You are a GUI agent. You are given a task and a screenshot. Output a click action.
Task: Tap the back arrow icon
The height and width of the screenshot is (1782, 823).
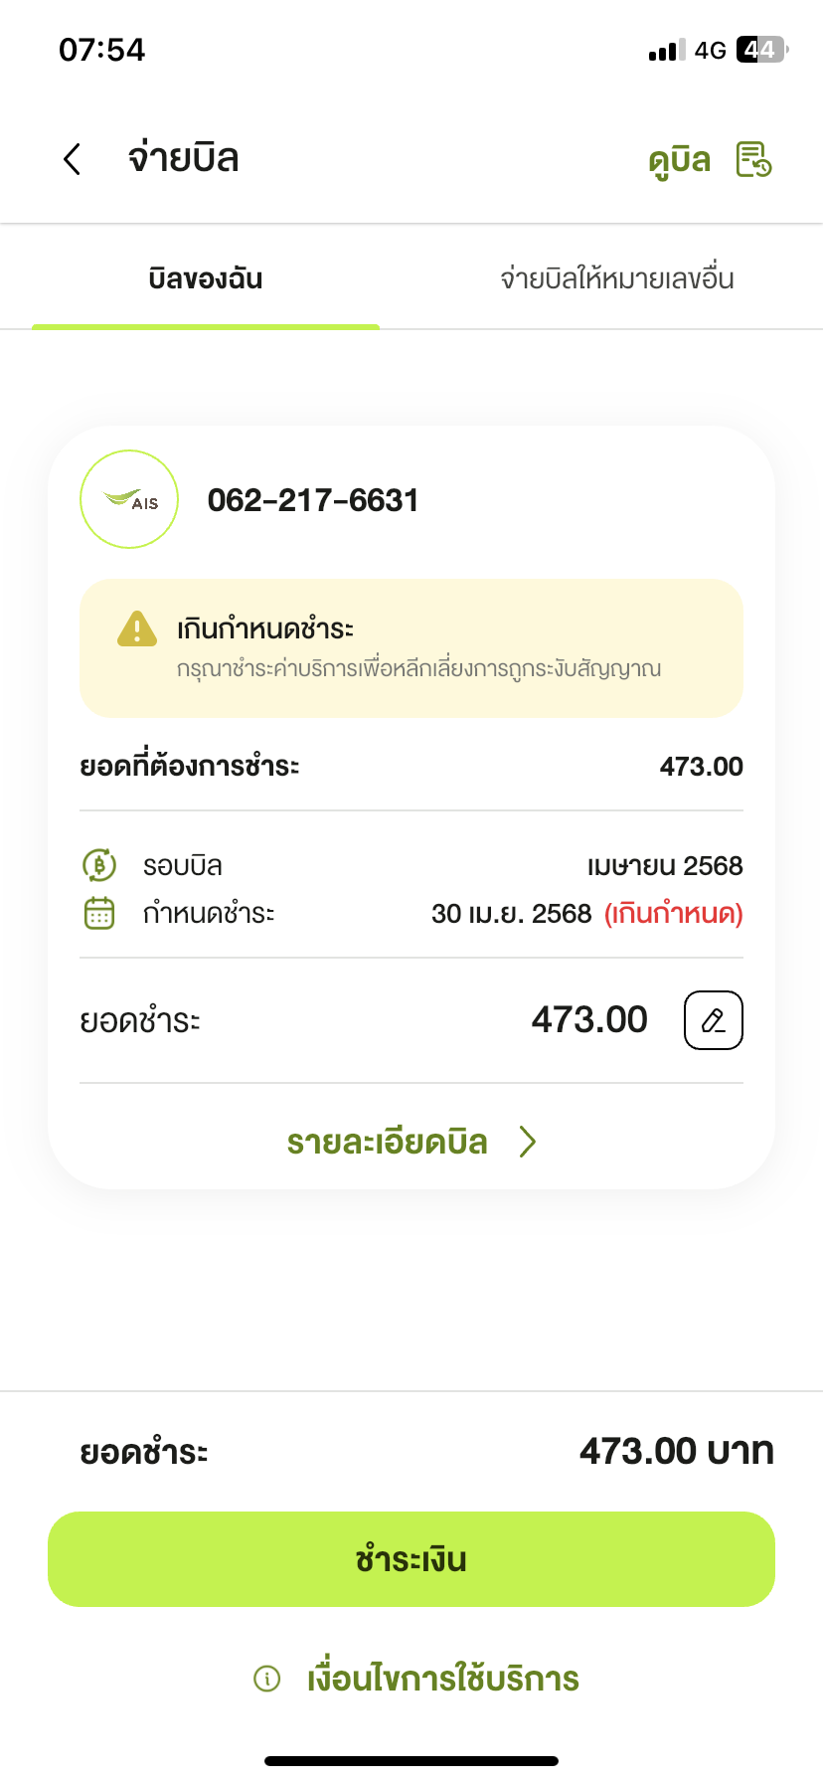tap(72, 159)
